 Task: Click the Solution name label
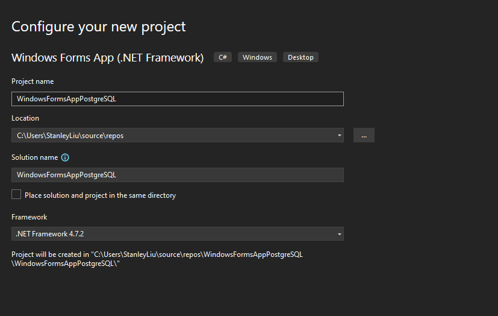(x=34, y=157)
